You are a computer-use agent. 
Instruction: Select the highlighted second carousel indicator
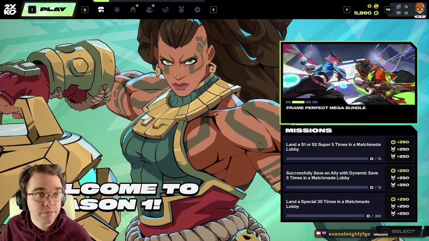click(x=298, y=102)
